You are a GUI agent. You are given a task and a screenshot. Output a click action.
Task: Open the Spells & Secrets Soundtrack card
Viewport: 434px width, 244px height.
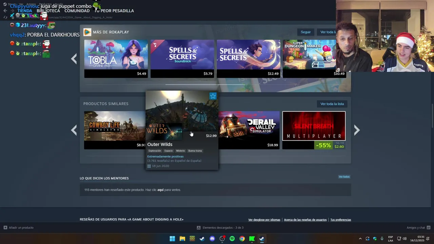coord(182,59)
